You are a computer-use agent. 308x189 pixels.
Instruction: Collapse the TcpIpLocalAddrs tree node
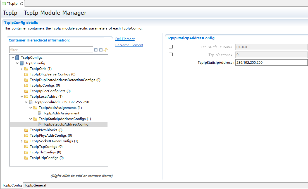22,97
